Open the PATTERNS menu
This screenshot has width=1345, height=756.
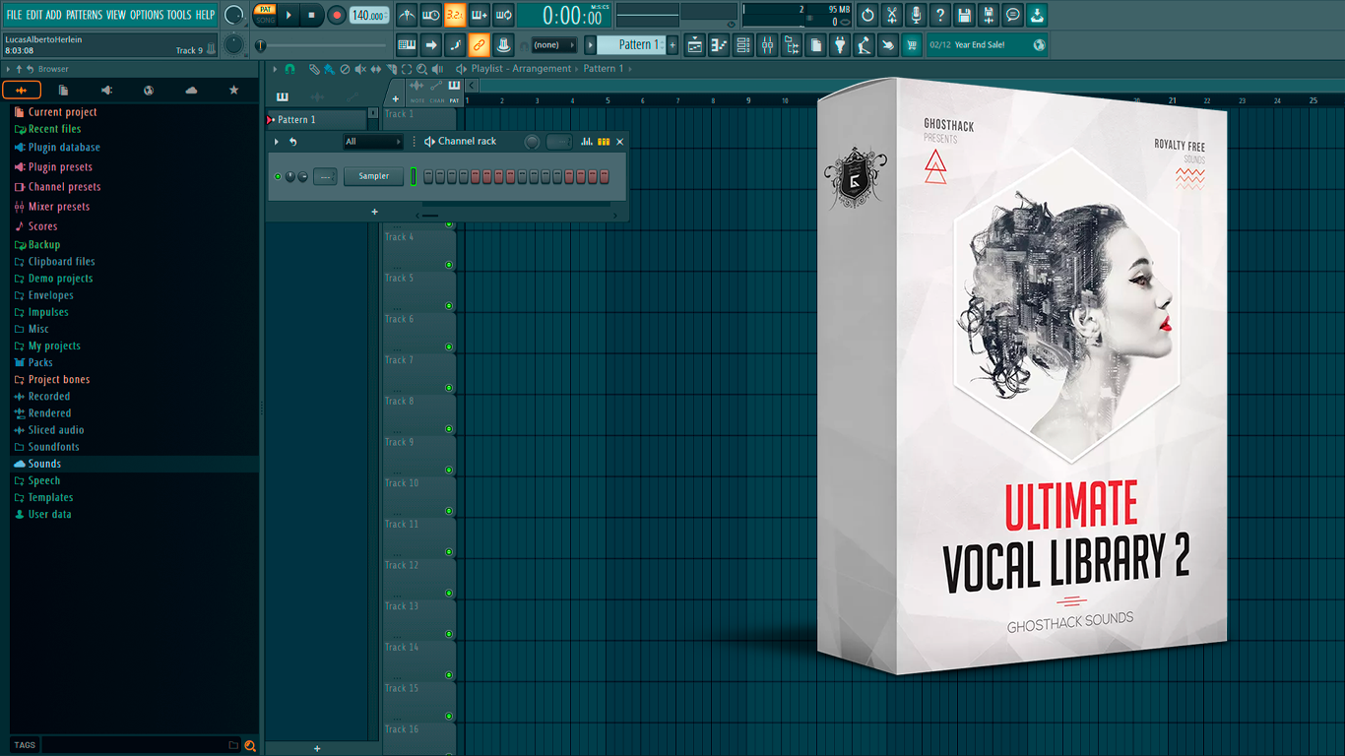pyautogui.click(x=84, y=15)
